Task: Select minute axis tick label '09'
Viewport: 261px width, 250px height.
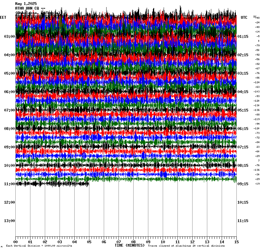Action: click(x=148, y=242)
